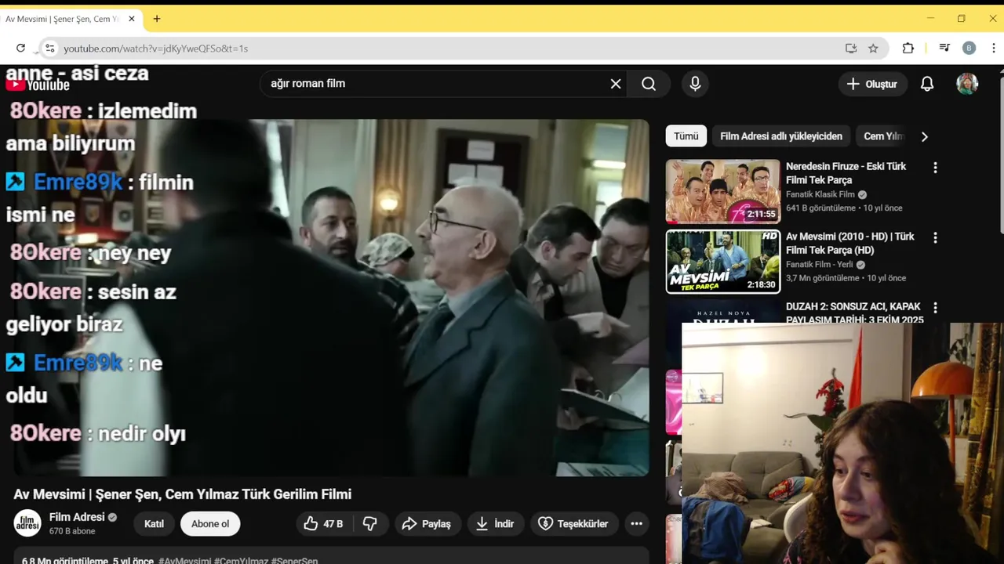Reload the page with the refresh icon

point(20,48)
